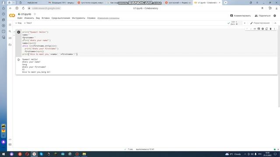
Task: Place cursor in code line while len(firstname.strip())
Action: coord(40,46)
